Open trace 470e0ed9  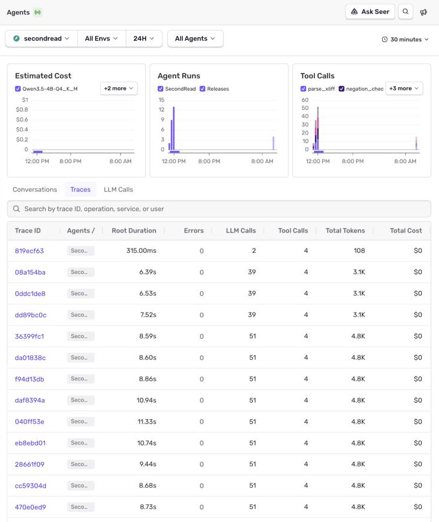coord(31,507)
